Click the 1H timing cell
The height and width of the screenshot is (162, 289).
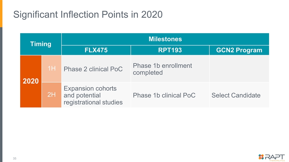tap(51, 68)
